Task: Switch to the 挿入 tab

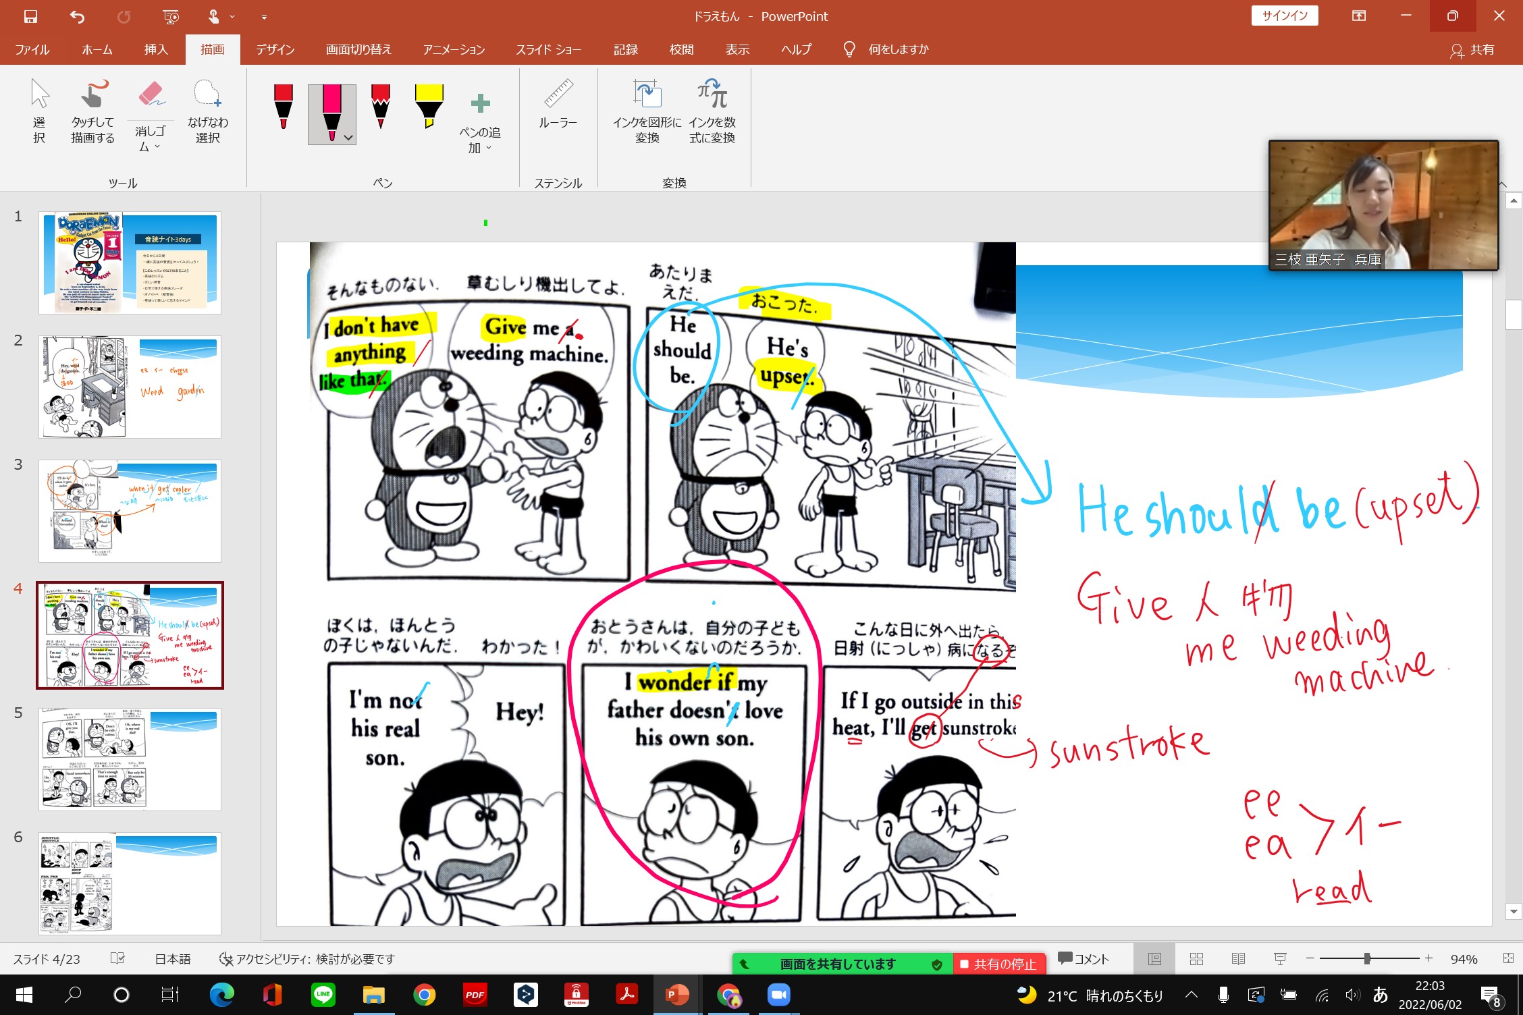Action: coord(156,49)
